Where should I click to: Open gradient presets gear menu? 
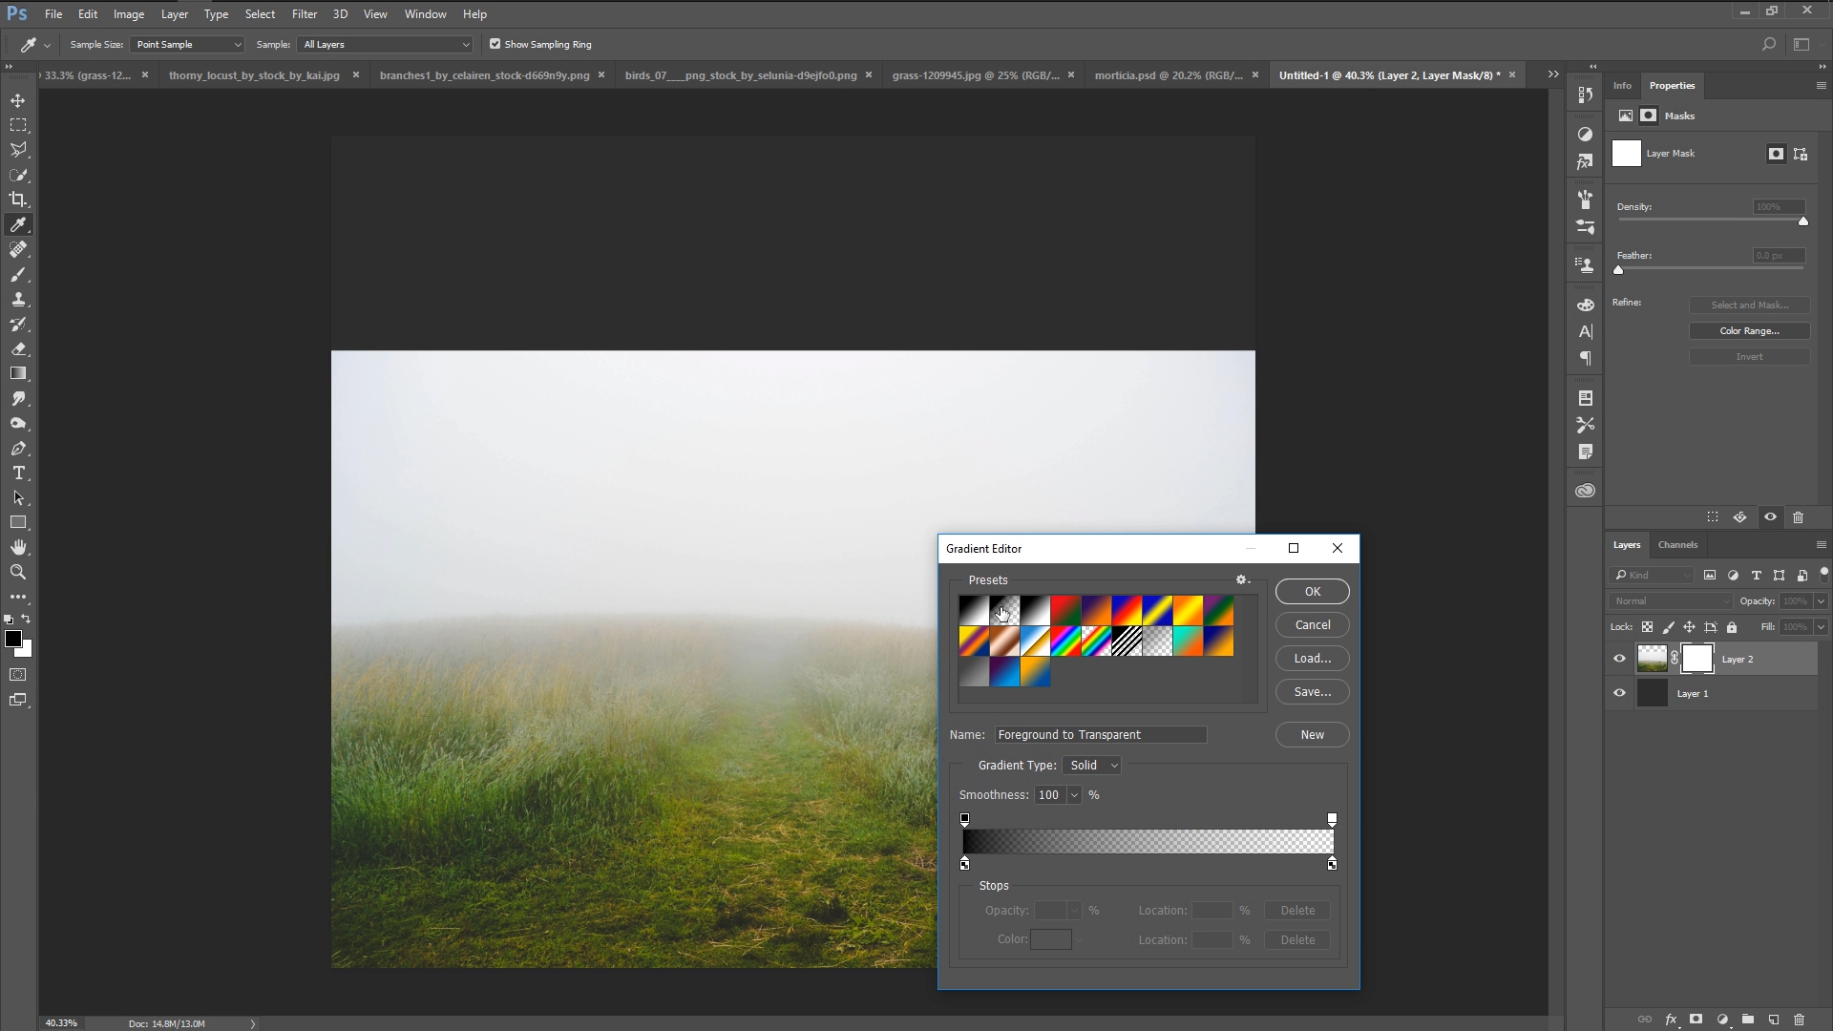point(1242,579)
